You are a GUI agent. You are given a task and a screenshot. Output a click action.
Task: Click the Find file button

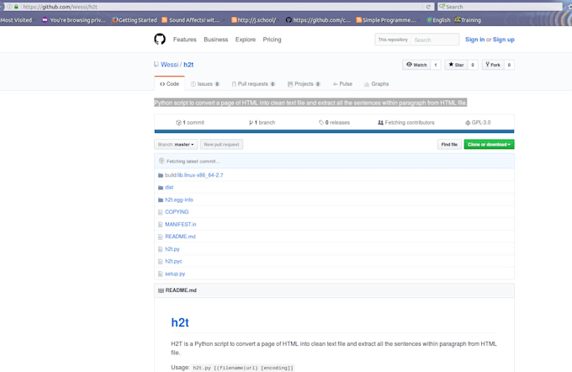449,145
